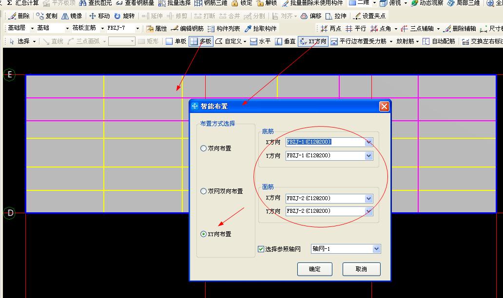Screen dimensions: 503x298
Task: Click the 删除 delete tool
Action: 19,16
